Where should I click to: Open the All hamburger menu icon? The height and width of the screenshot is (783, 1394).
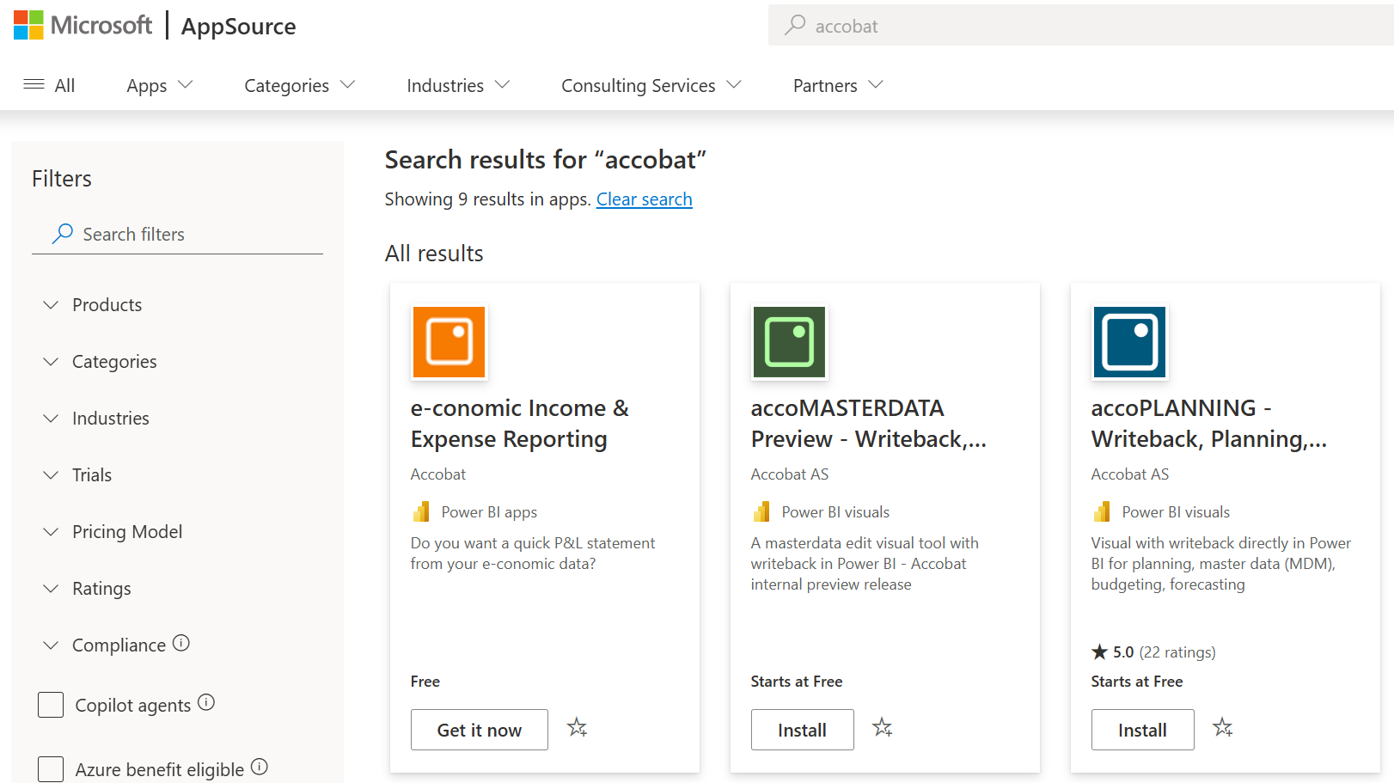pyautogui.click(x=34, y=84)
